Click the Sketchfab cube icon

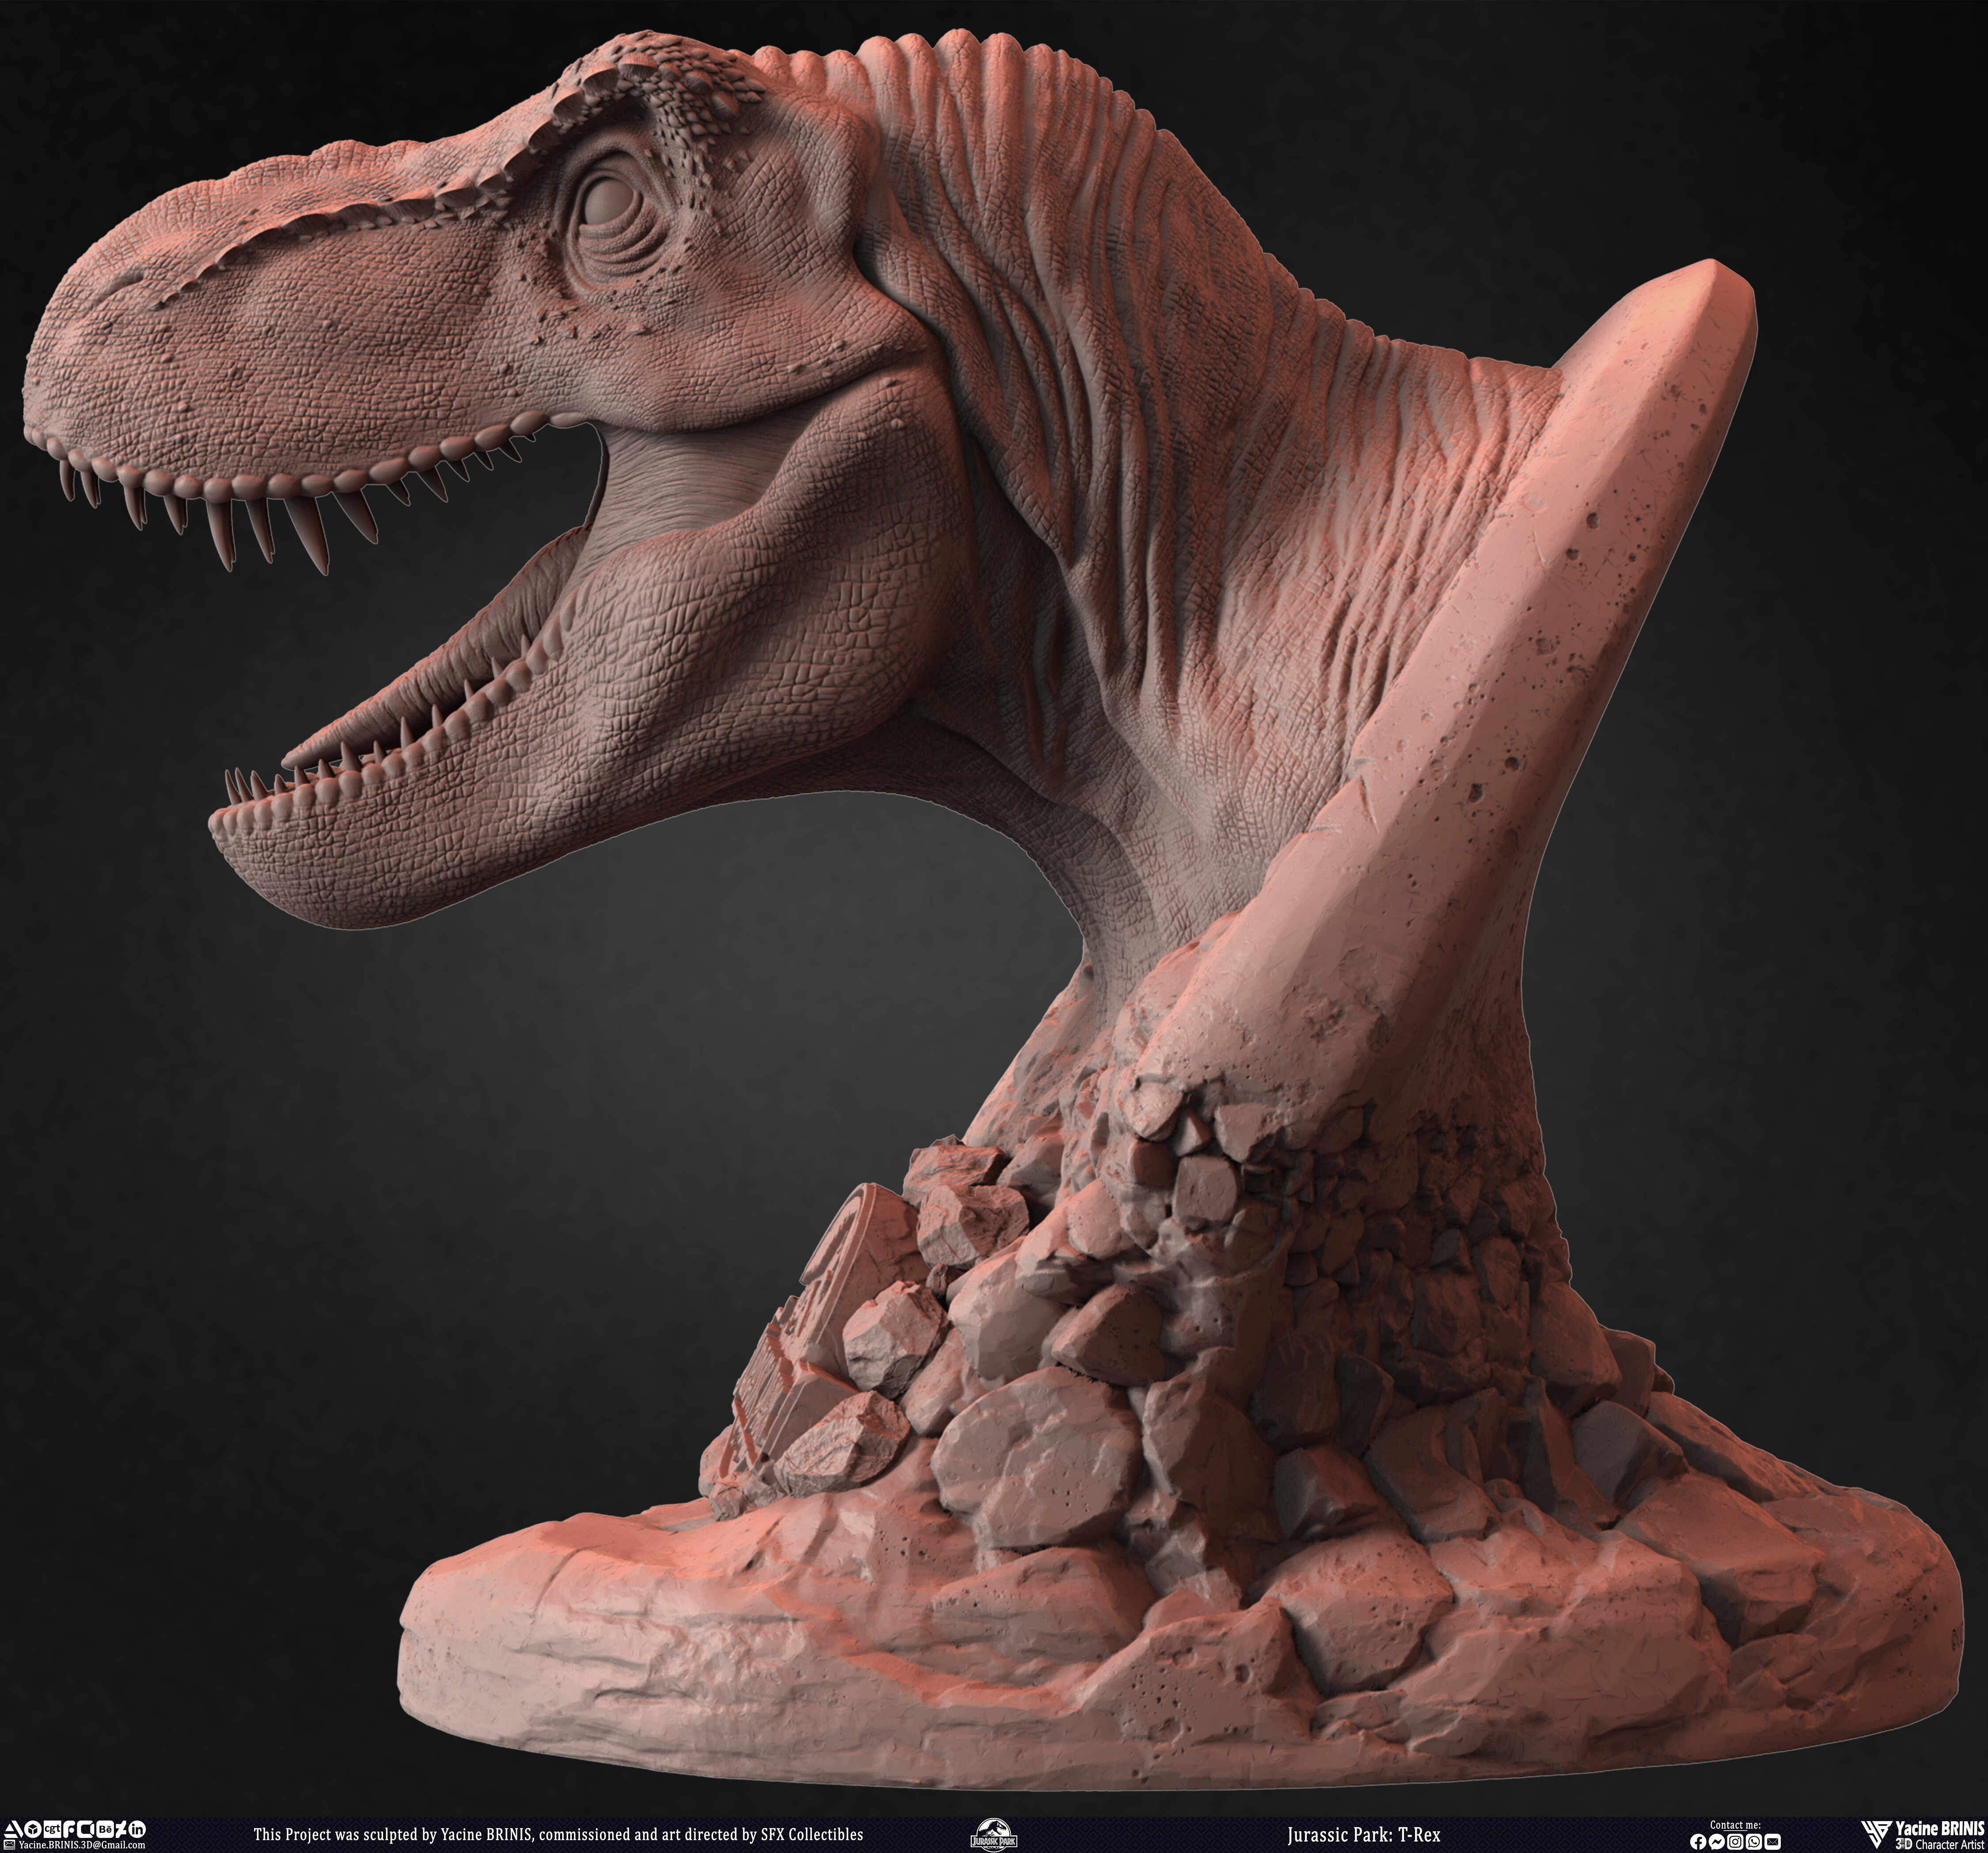33,1830
